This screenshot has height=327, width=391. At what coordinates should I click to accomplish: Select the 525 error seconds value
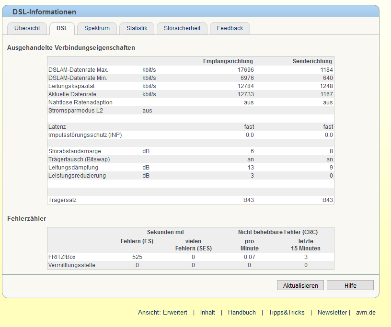click(137, 257)
